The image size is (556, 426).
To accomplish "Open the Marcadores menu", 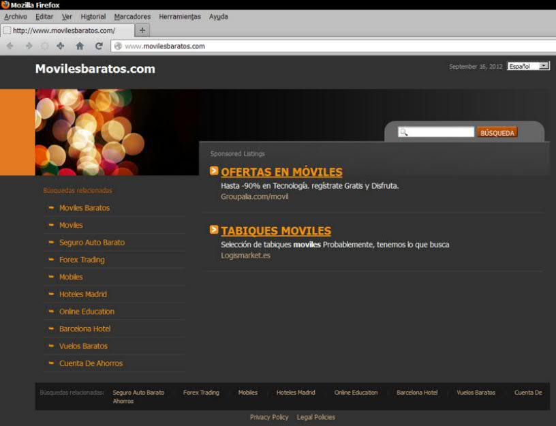I will coord(132,16).
